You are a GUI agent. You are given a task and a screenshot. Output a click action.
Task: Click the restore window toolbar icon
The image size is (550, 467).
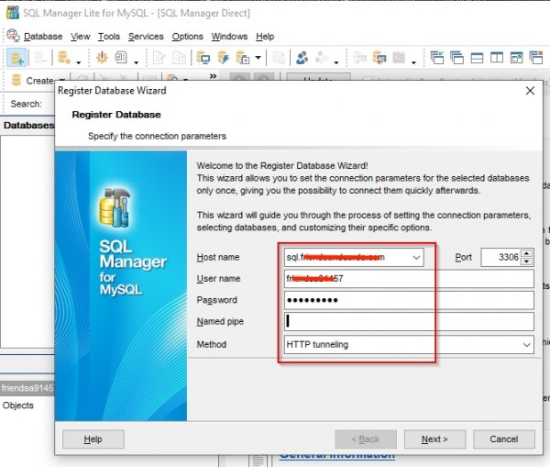pyautogui.click(x=516, y=58)
